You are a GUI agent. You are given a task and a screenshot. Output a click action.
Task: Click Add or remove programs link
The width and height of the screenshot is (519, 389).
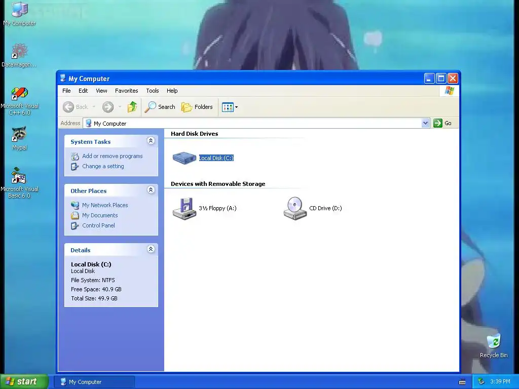[x=112, y=156]
